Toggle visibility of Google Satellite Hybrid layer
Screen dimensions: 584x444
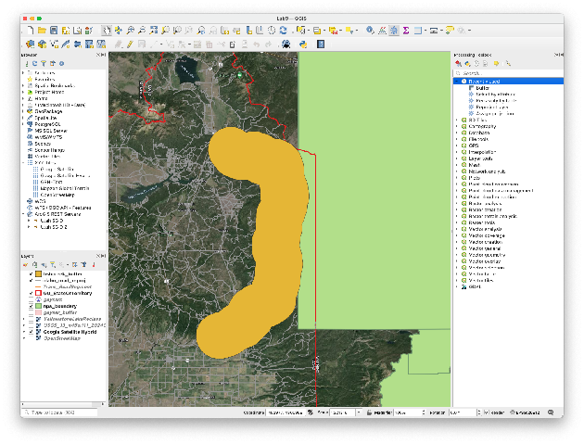[31, 332]
